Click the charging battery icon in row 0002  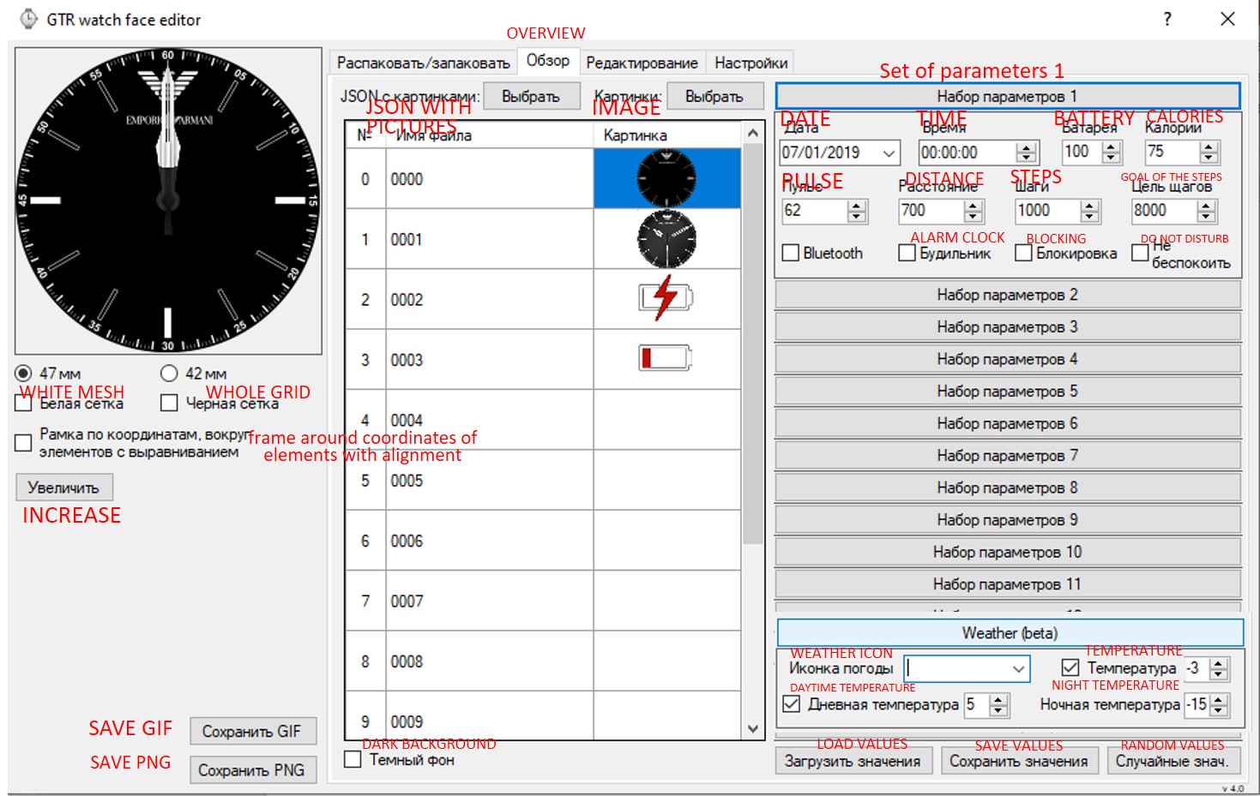(666, 298)
